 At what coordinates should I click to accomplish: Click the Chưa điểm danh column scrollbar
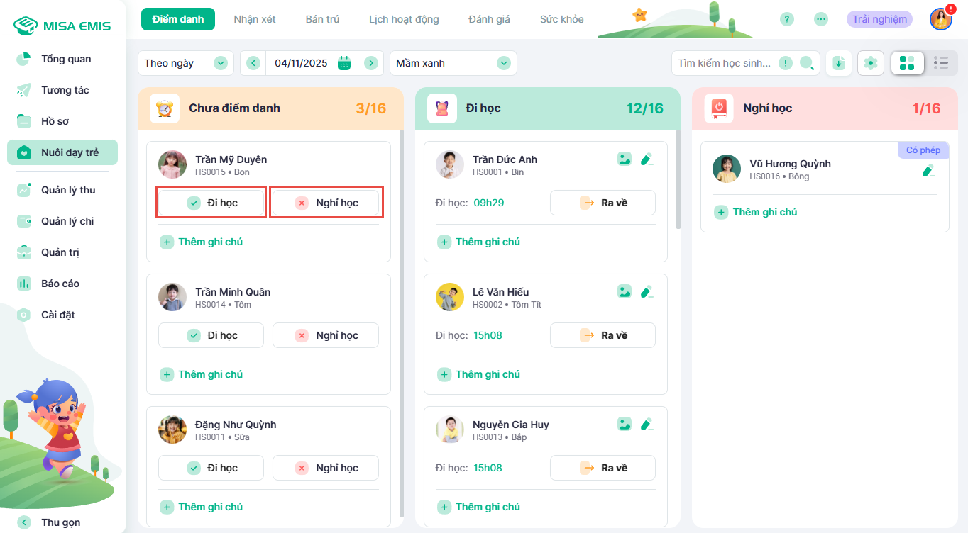pyautogui.click(x=402, y=319)
